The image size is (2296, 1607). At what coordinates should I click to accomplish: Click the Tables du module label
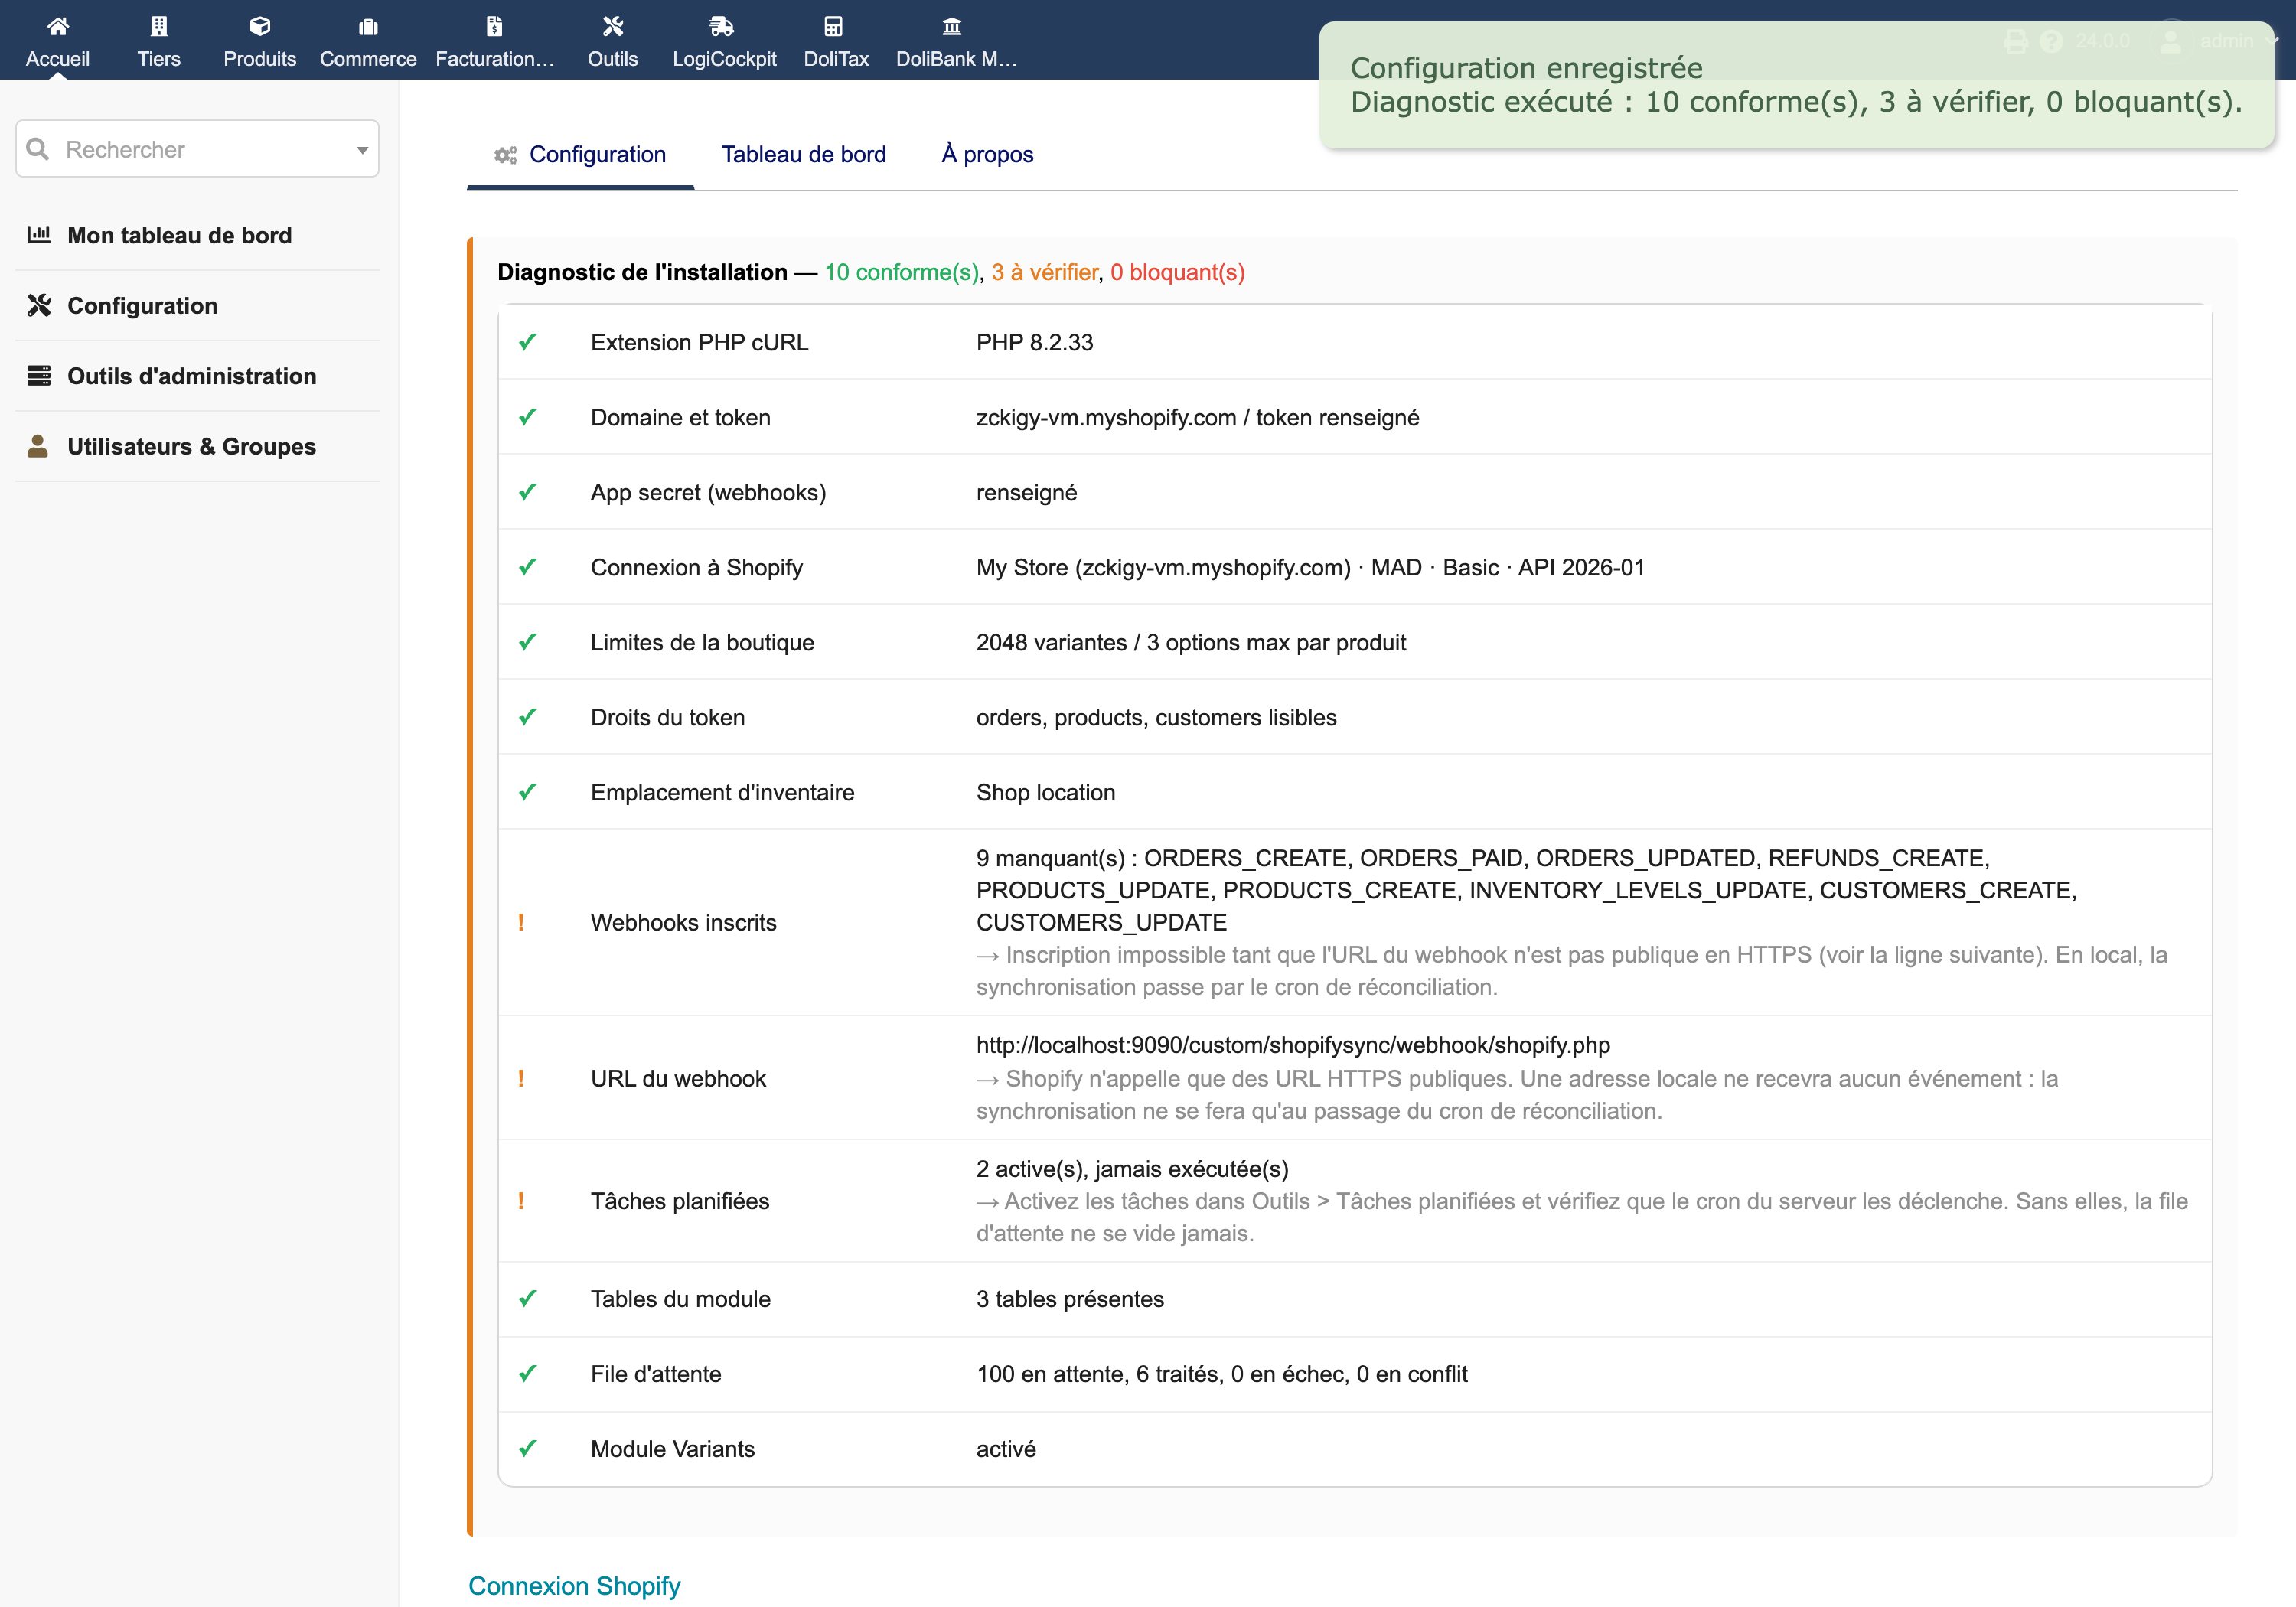(680, 1300)
